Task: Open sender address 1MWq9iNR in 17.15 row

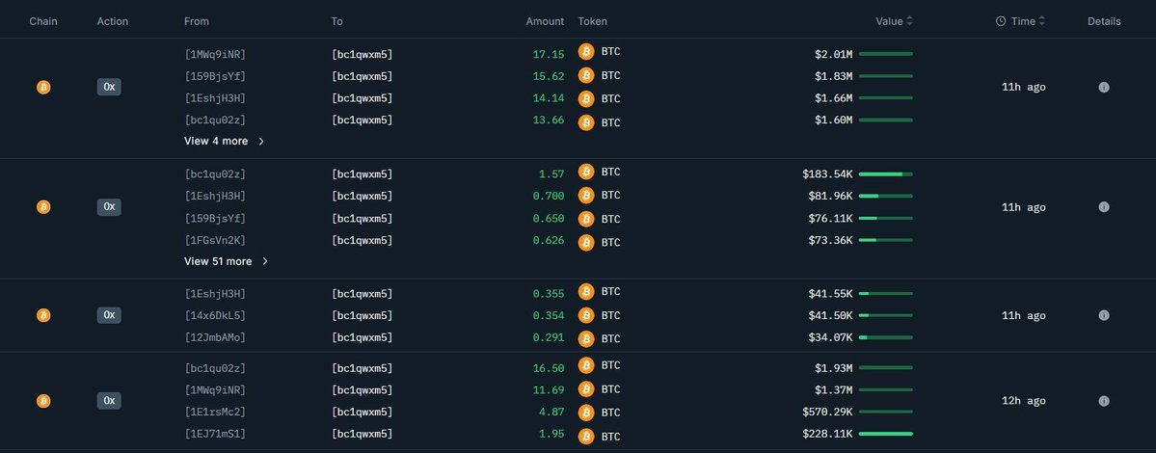Action: [215, 55]
